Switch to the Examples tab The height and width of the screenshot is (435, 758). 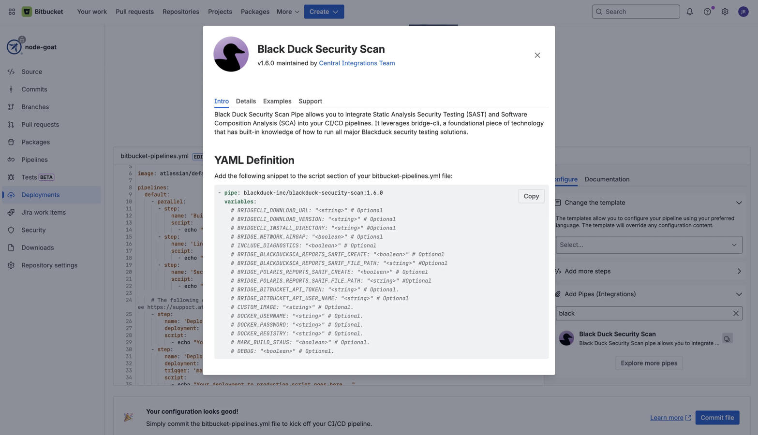(277, 101)
